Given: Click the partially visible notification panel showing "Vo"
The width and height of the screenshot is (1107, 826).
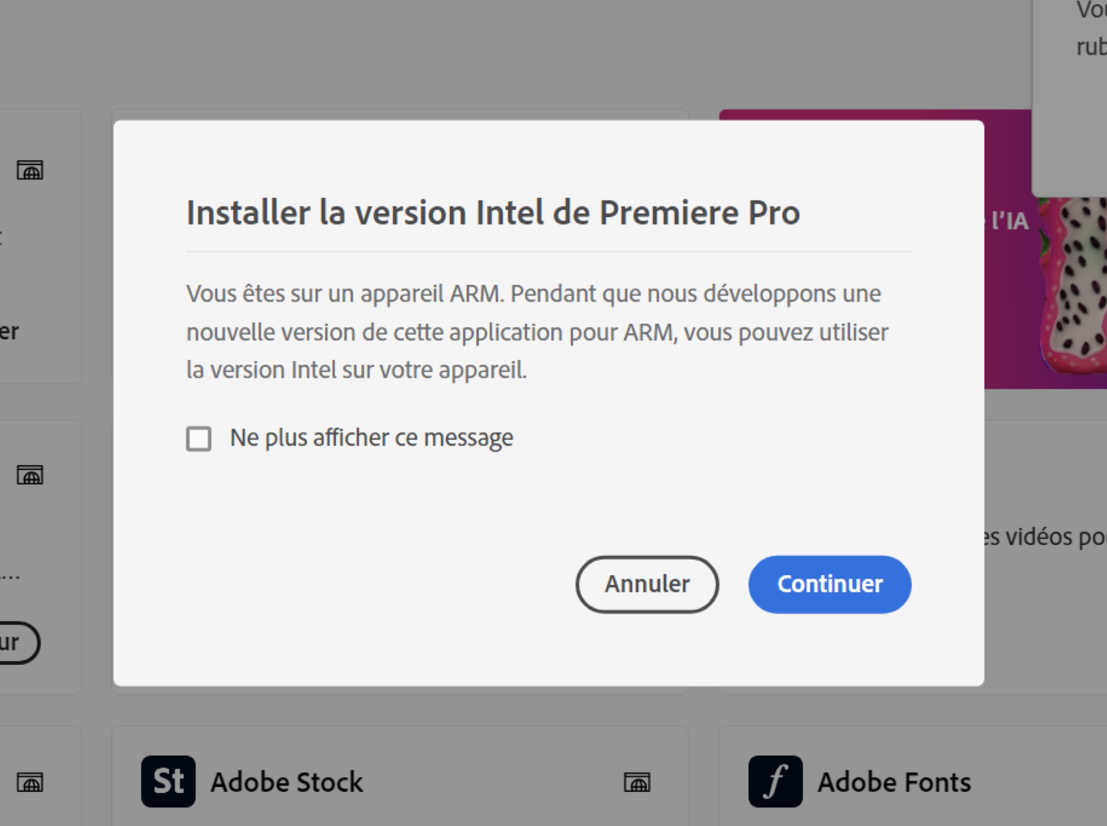Looking at the screenshot, I should coord(1069,97).
